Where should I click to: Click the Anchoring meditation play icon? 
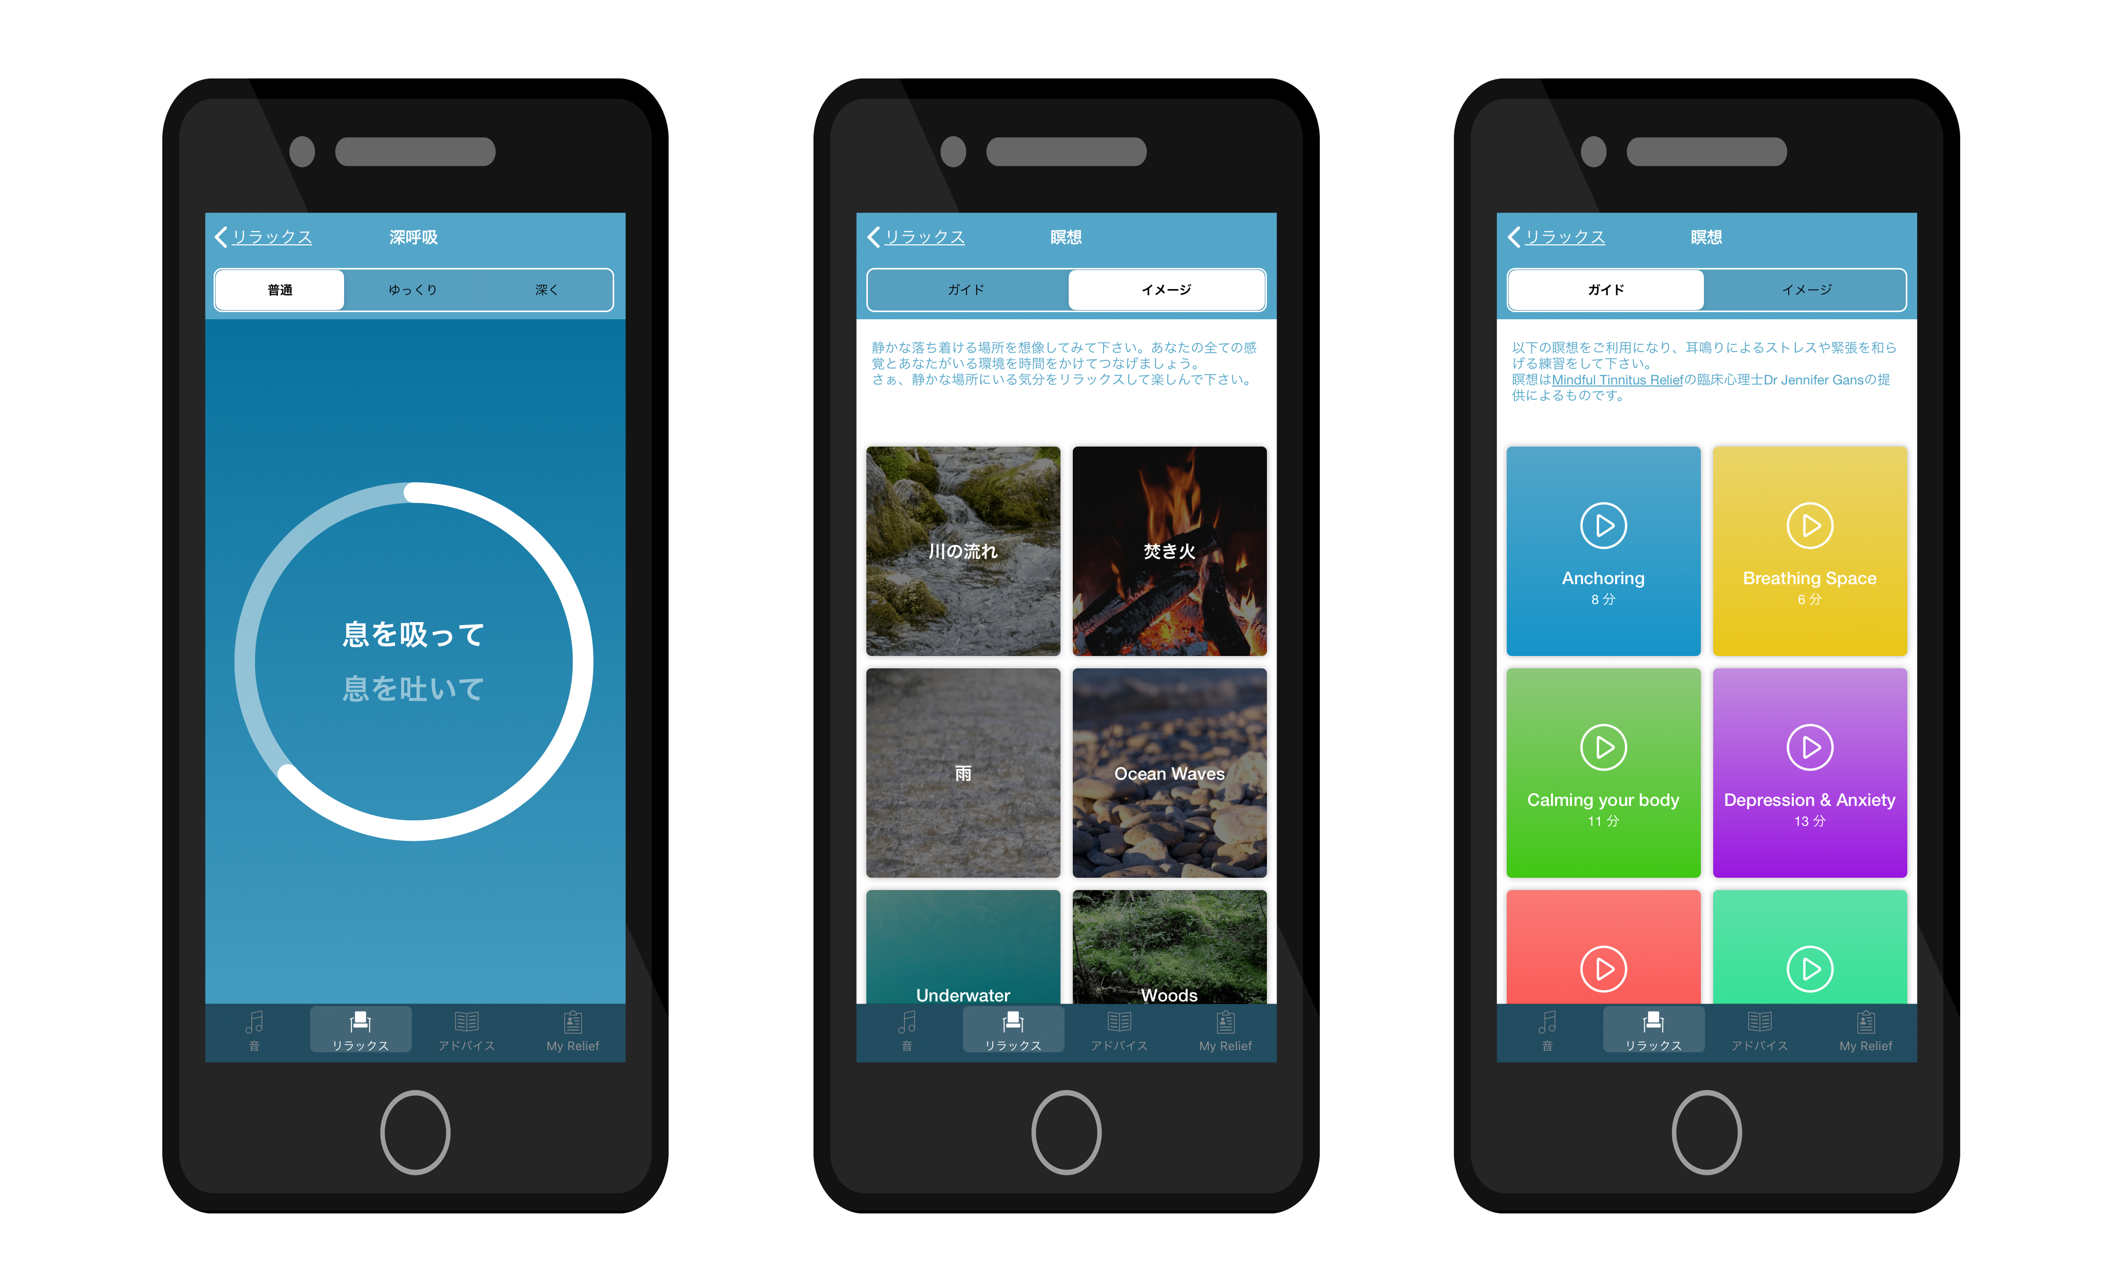point(1603,526)
